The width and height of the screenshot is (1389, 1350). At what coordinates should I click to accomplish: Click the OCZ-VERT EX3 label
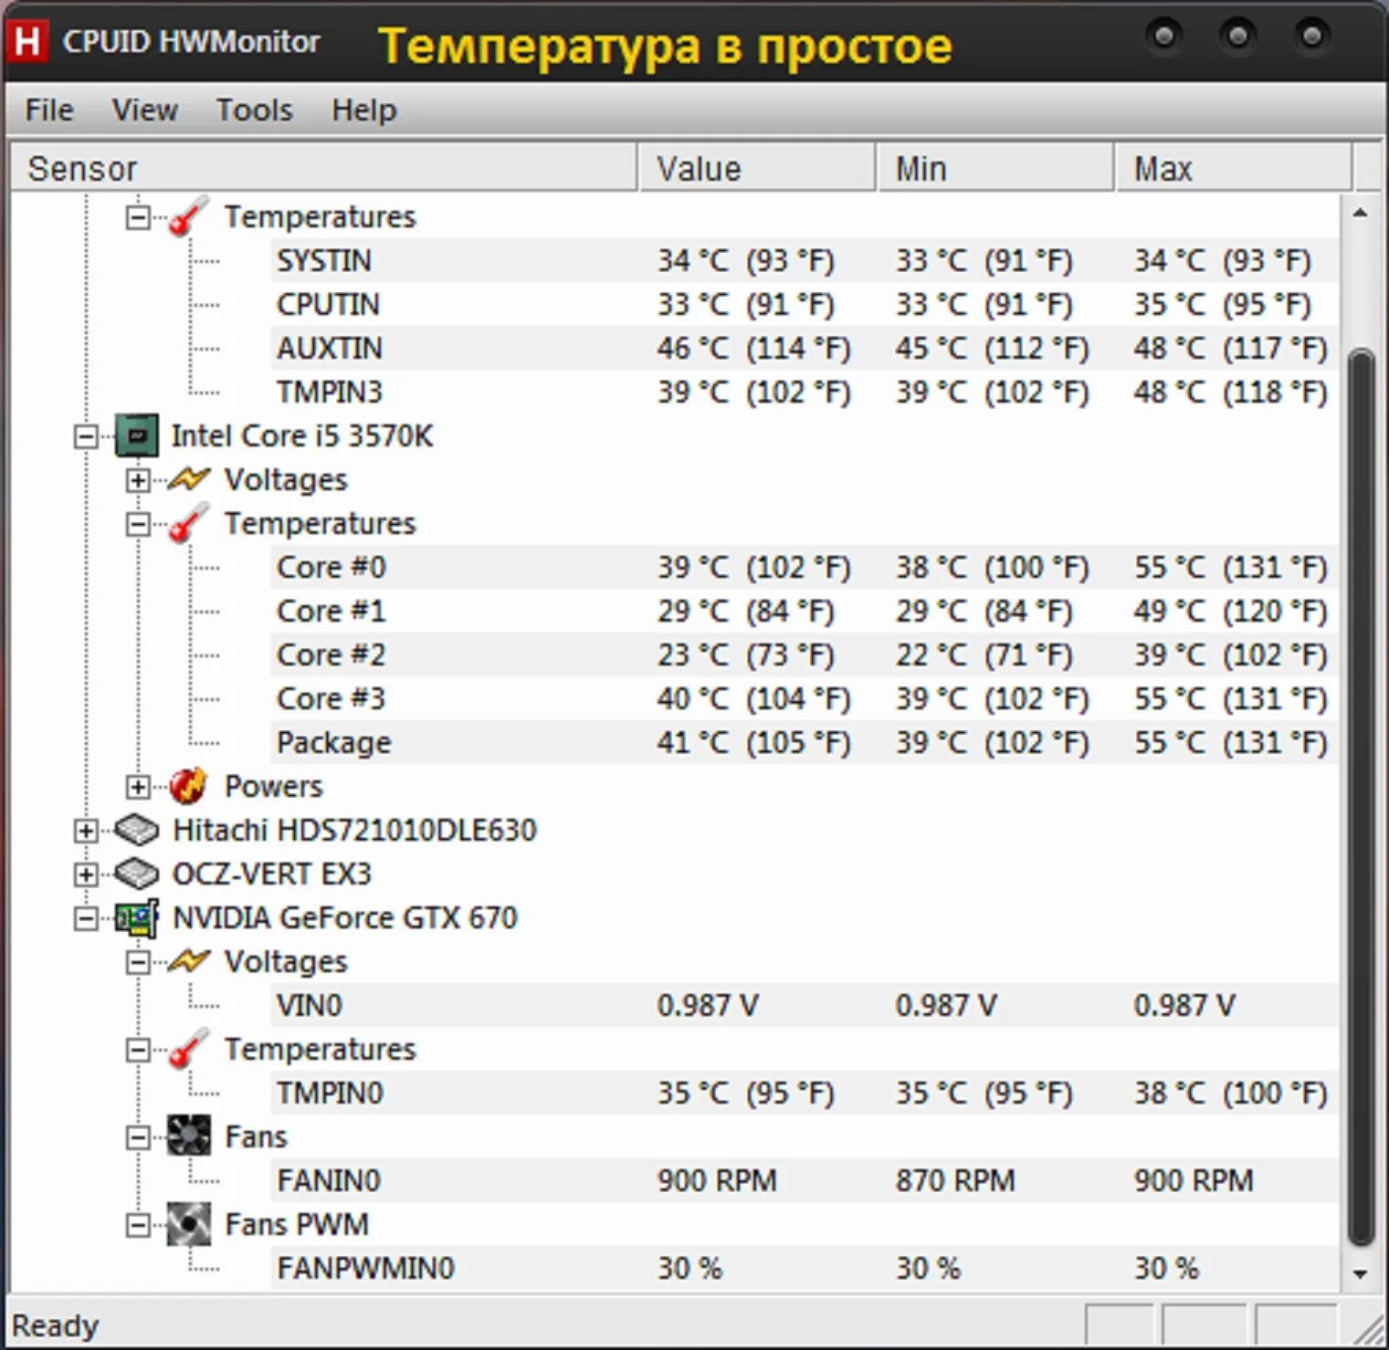tap(271, 874)
